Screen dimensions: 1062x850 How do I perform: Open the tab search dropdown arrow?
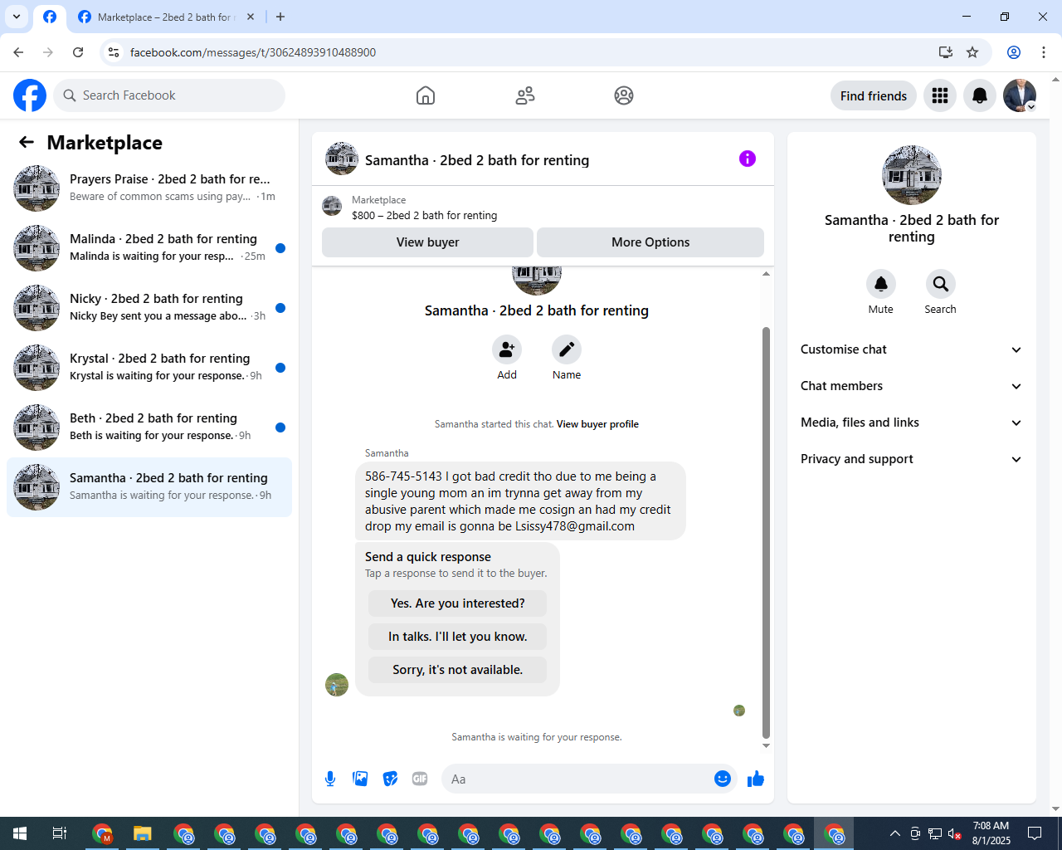[17, 17]
